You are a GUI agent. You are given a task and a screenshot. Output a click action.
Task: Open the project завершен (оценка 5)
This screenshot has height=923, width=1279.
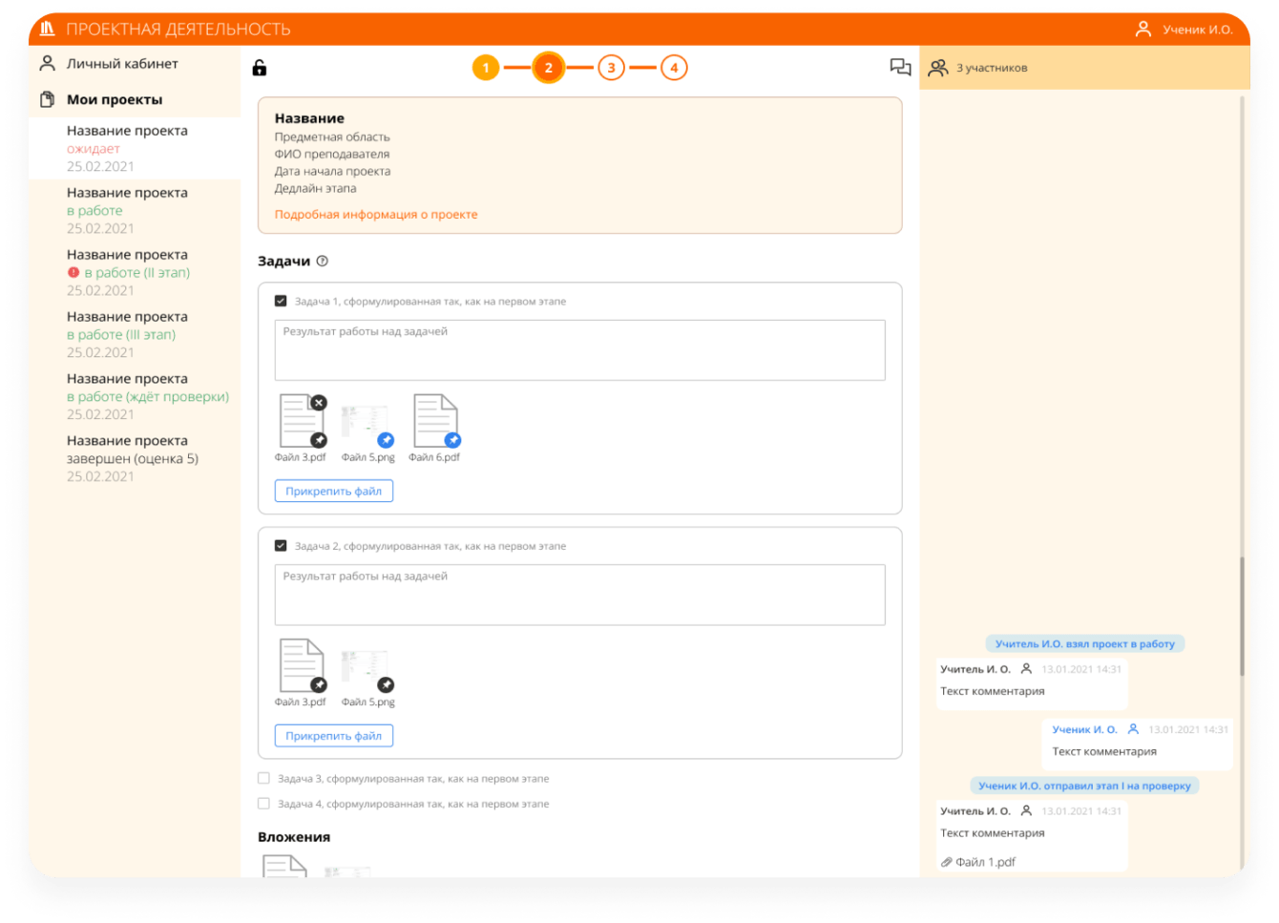coord(135,458)
